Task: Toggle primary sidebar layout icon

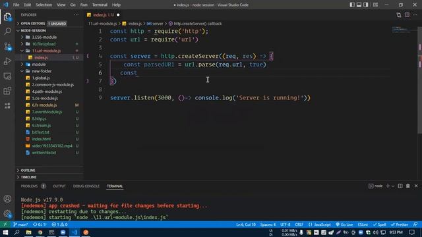Action: pyautogui.click(x=352, y=5)
